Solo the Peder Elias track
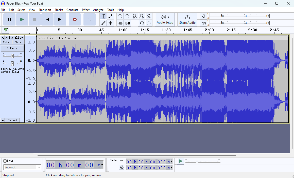The image size is (294, 178). [18, 42]
